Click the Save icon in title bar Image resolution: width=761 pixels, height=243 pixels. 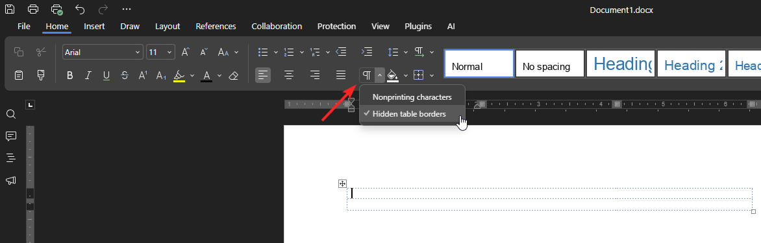tap(10, 8)
